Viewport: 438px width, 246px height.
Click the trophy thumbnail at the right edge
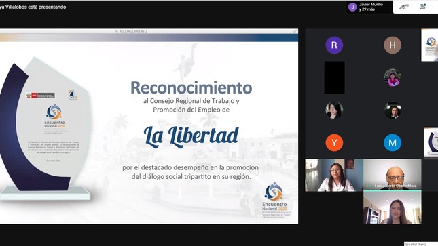click(431, 143)
